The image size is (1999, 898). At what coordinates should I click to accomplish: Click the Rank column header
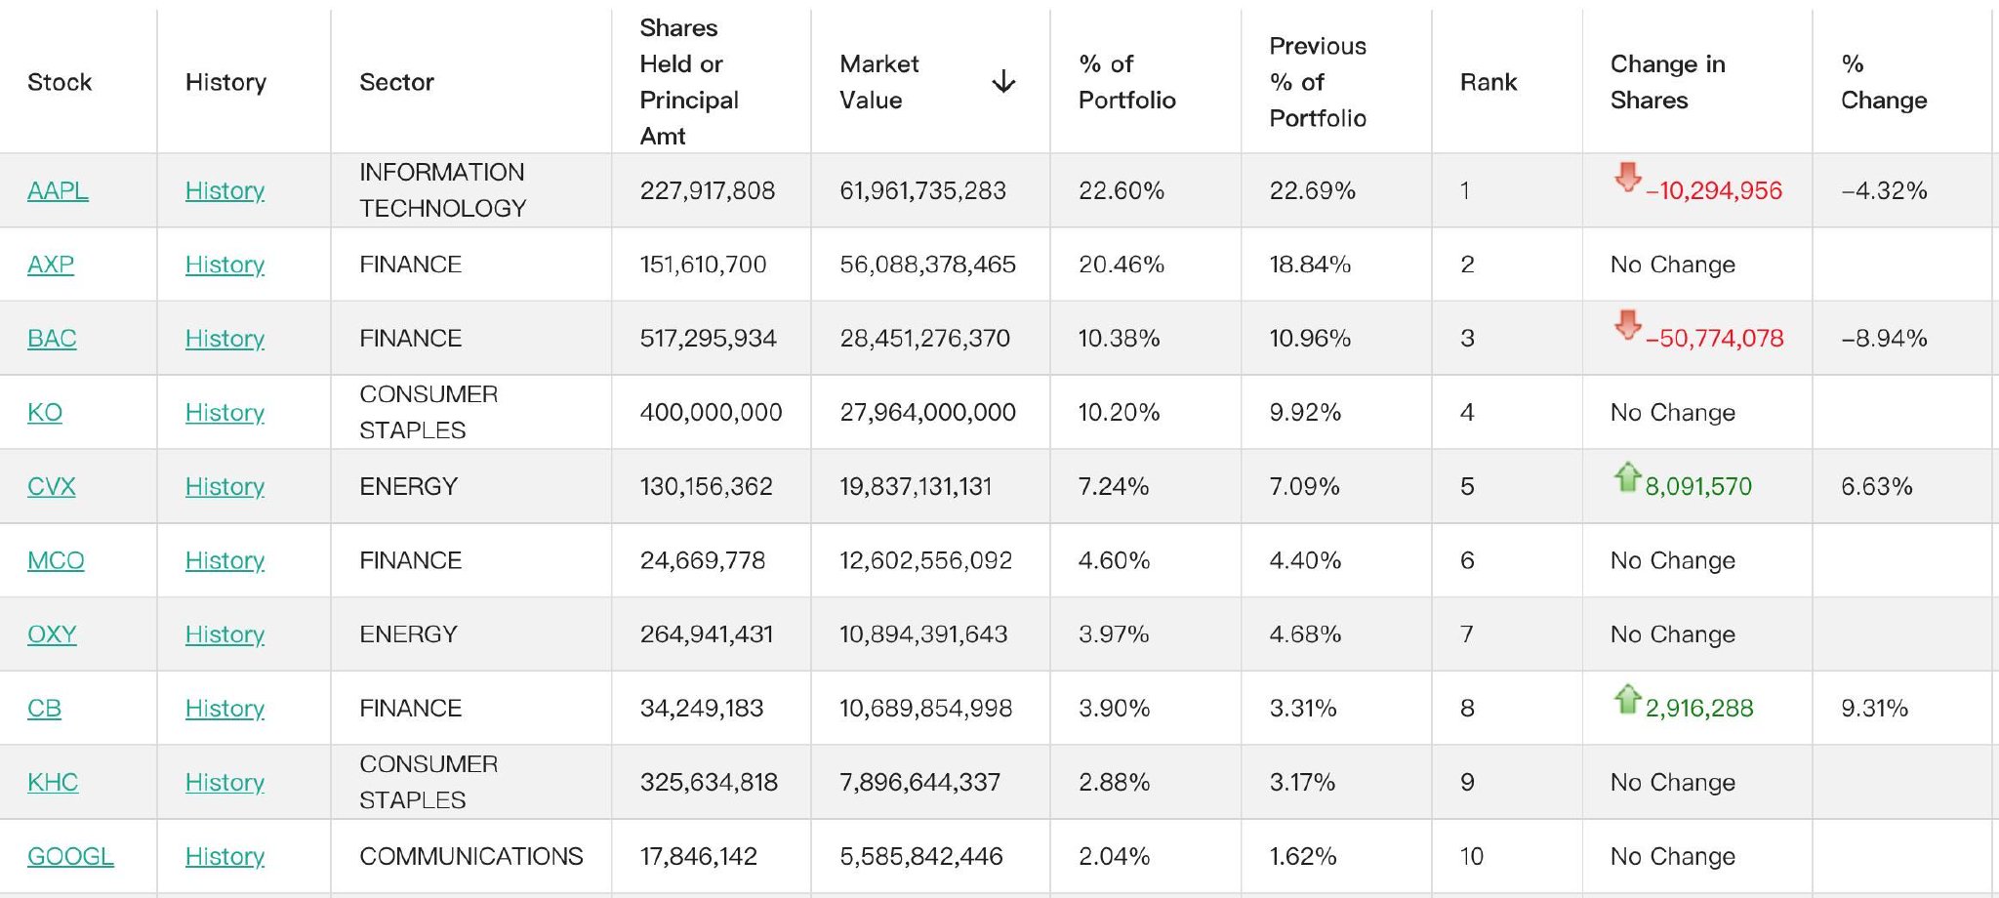(1488, 82)
